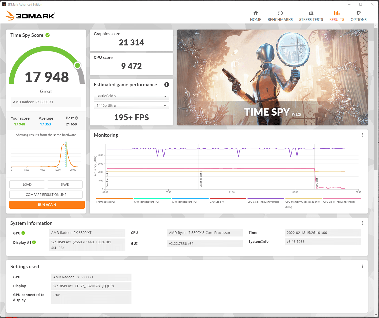Image resolution: width=379 pixels, height=318 pixels.
Task: Click the GPU connected to display true value
Action: coord(91,297)
